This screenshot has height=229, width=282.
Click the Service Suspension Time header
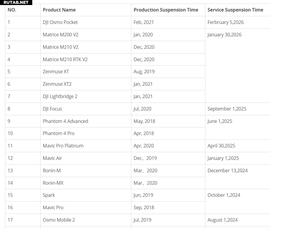235,10
